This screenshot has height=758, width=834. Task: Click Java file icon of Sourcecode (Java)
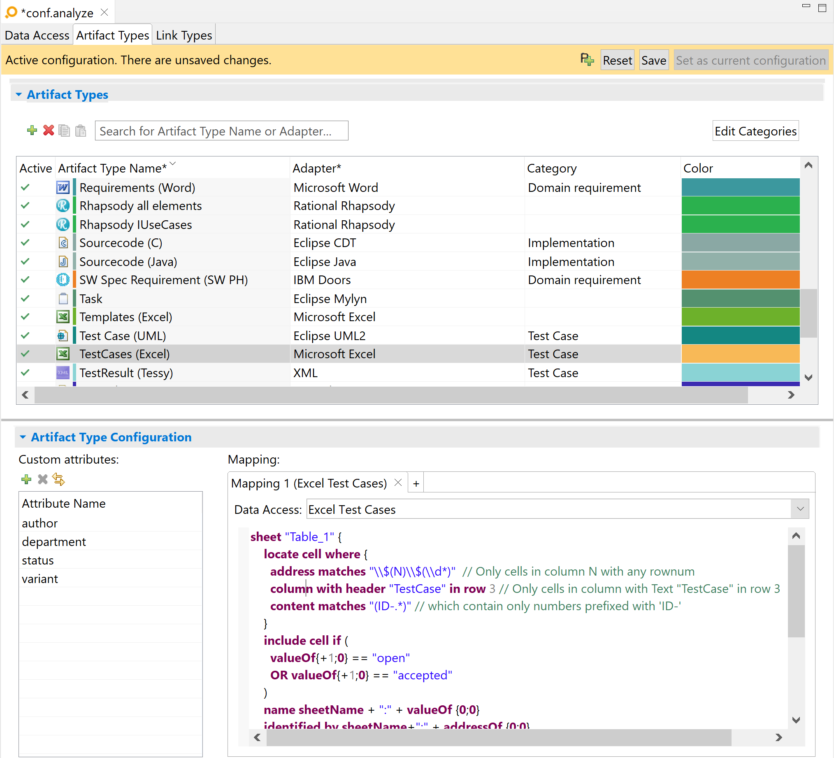(x=63, y=261)
